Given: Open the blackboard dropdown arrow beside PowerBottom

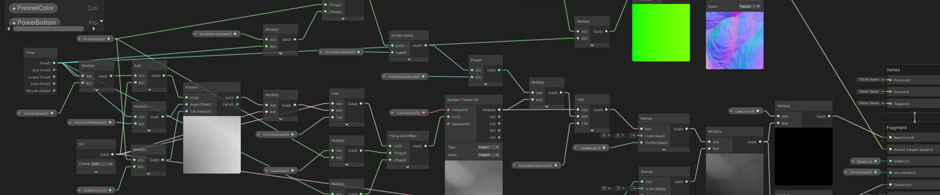Looking at the screenshot, I should [x=101, y=21].
